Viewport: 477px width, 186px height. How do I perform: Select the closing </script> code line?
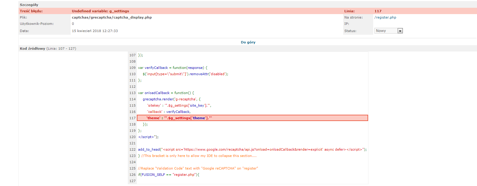148,137
